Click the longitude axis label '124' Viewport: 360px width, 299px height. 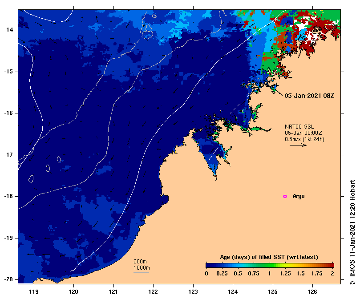click(233, 291)
